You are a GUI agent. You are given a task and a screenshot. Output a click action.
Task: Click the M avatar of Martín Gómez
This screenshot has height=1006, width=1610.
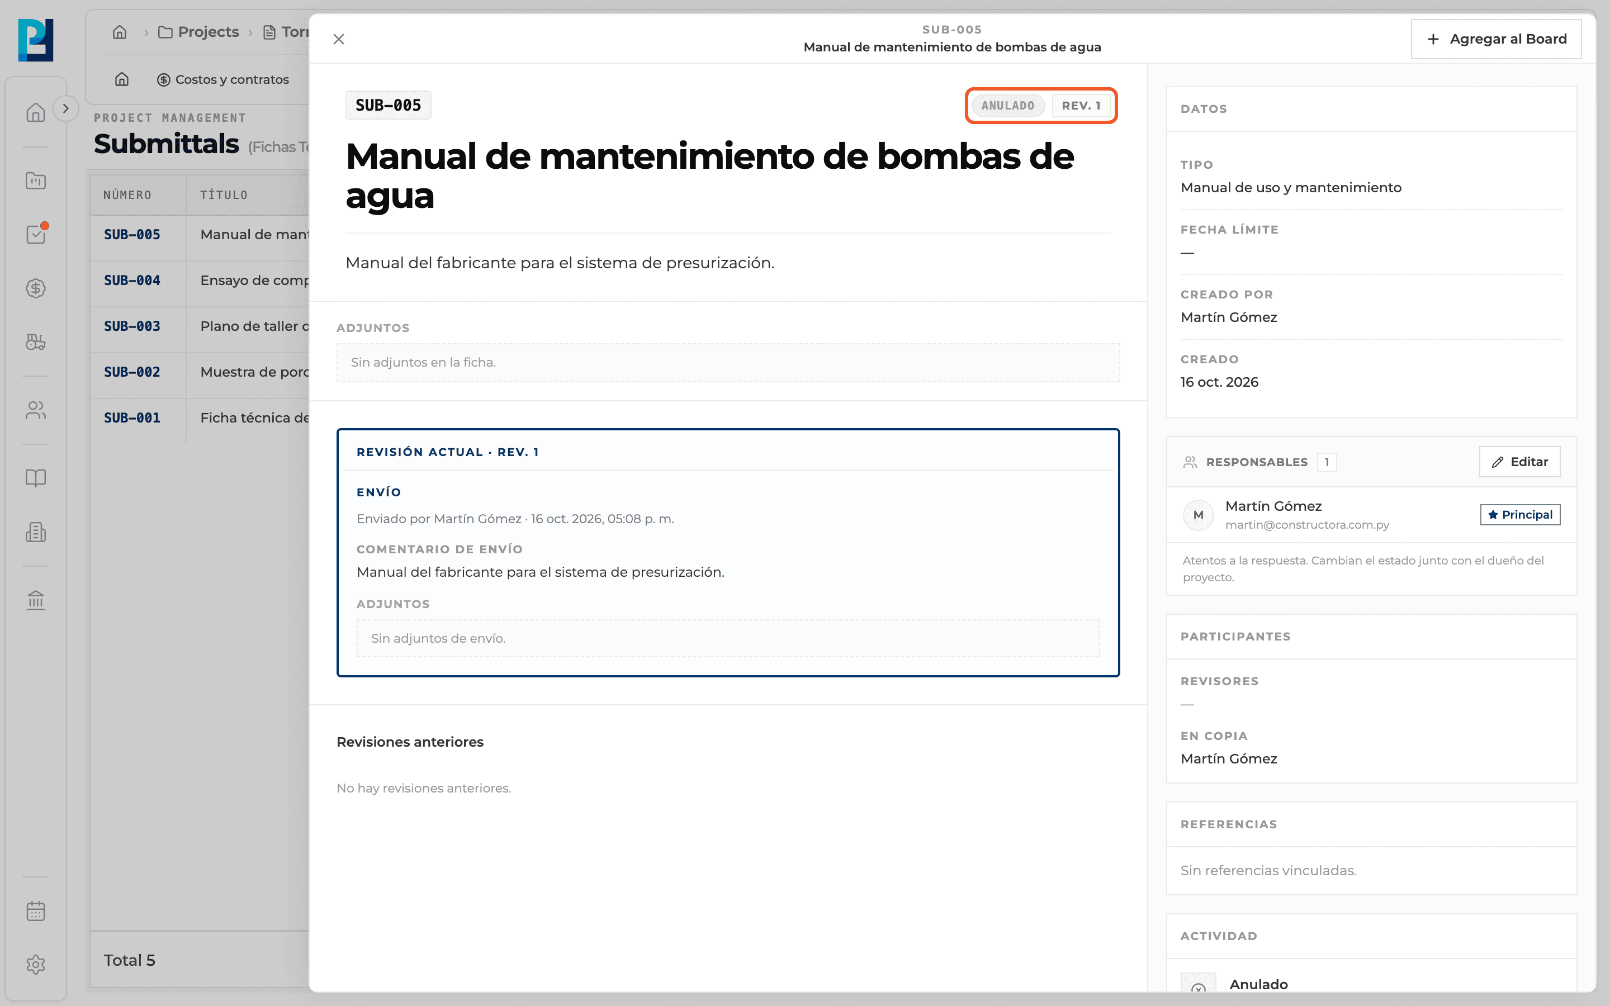1198,515
